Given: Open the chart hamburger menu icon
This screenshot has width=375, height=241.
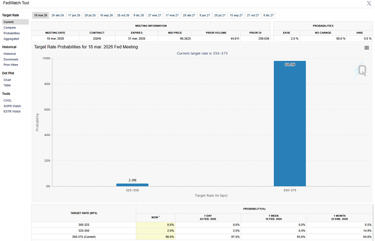Looking at the screenshot, I should pos(366,48).
